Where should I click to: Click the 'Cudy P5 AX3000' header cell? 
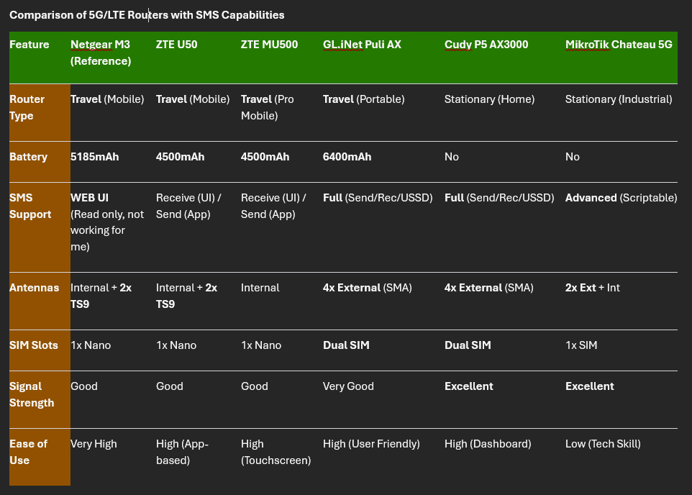[x=486, y=45]
